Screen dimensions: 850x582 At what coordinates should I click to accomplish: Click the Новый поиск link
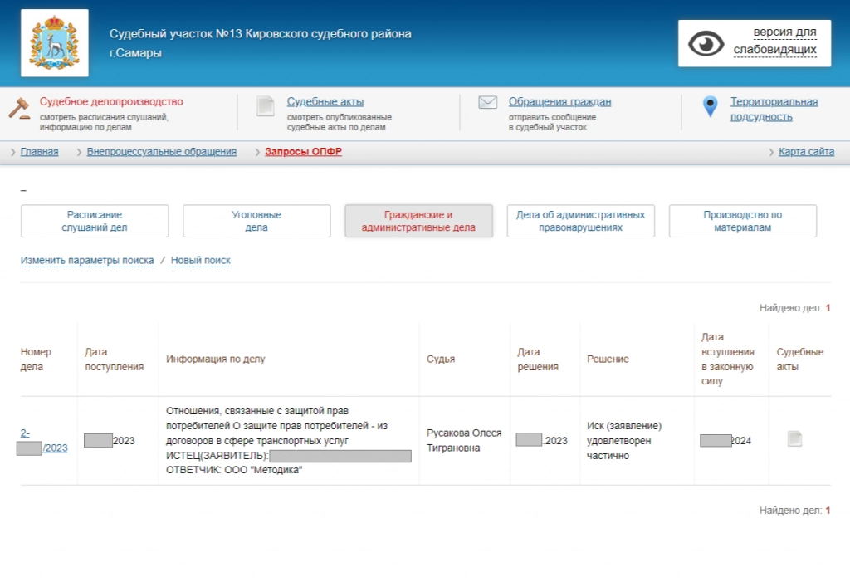tap(201, 261)
